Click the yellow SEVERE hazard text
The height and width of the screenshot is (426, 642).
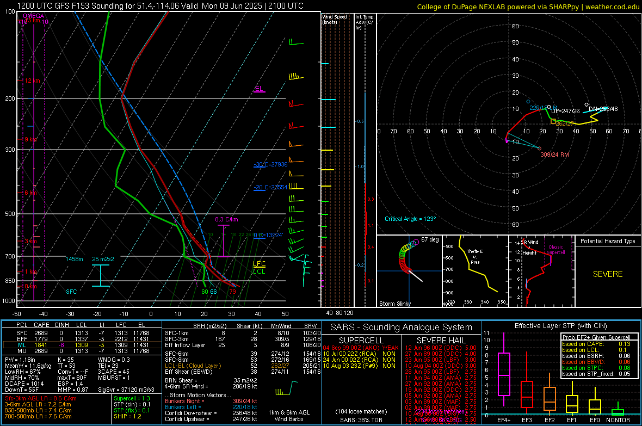pyautogui.click(x=608, y=274)
